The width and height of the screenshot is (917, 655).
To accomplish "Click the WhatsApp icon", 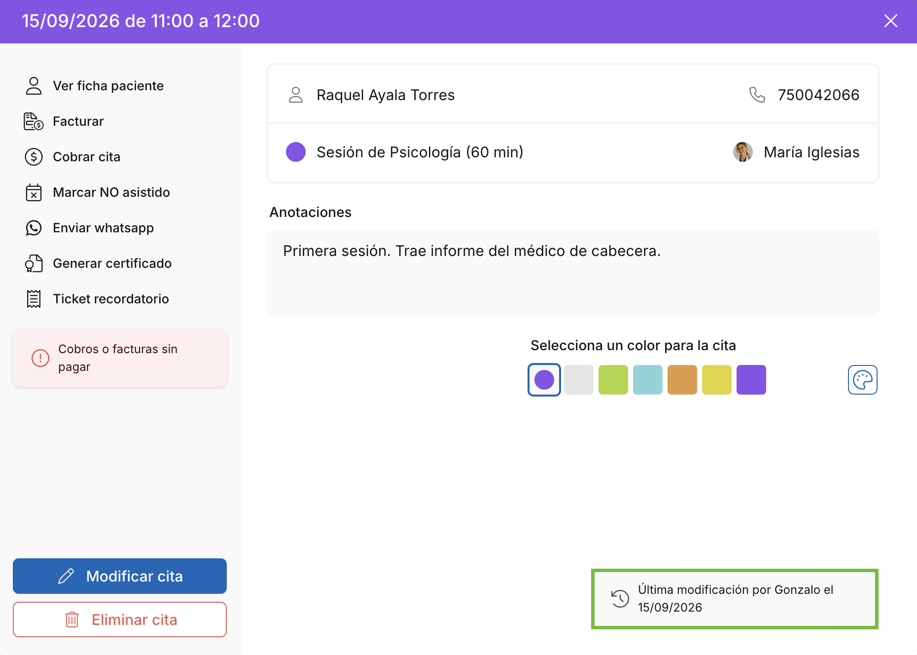I will tap(34, 228).
